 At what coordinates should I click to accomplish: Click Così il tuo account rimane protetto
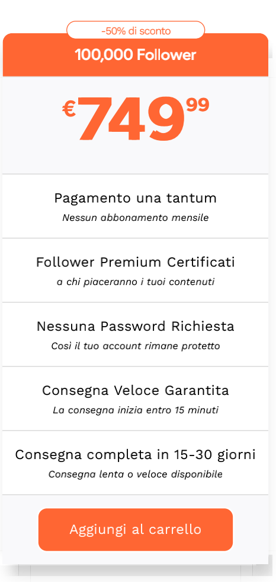tap(136, 346)
